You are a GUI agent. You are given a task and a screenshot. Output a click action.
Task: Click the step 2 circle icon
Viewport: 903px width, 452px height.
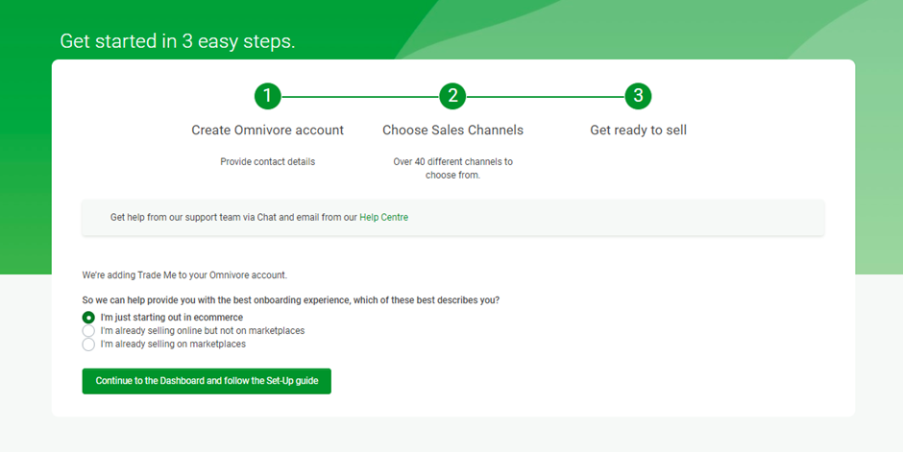pos(452,96)
